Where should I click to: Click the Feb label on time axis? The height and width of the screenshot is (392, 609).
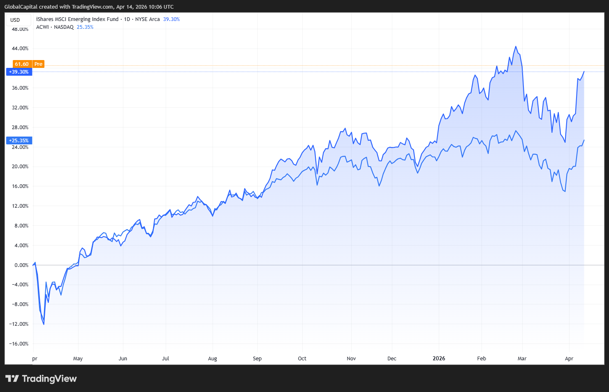point(482,359)
